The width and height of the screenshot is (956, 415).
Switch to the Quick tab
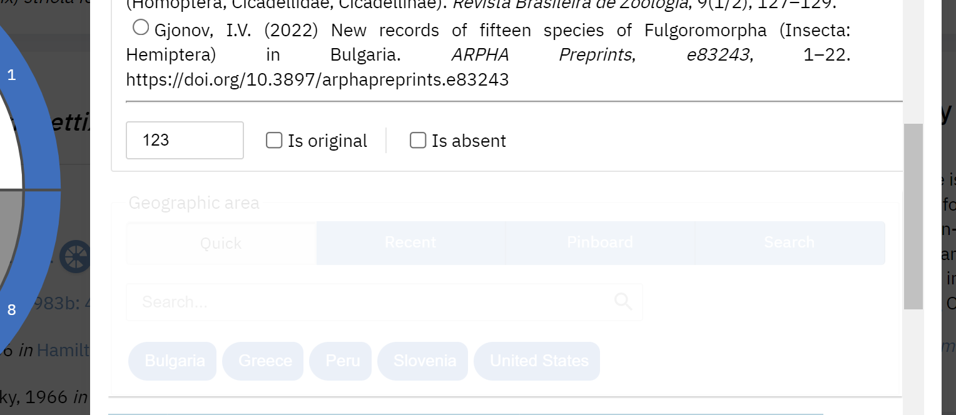[221, 242]
